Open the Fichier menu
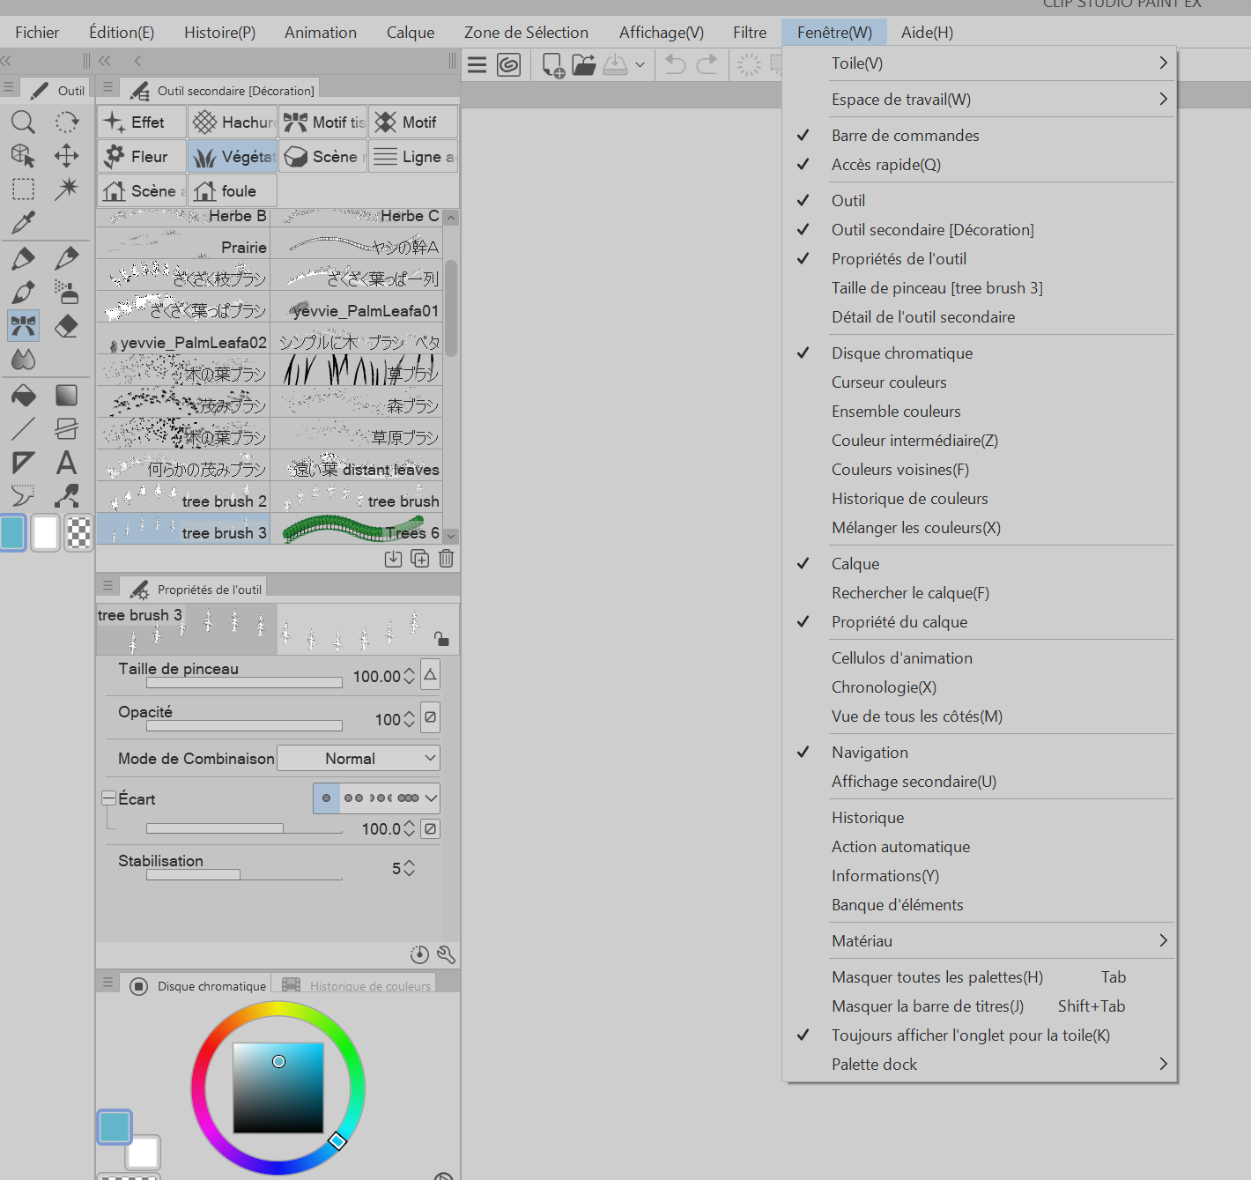The height and width of the screenshot is (1180, 1251). [37, 33]
